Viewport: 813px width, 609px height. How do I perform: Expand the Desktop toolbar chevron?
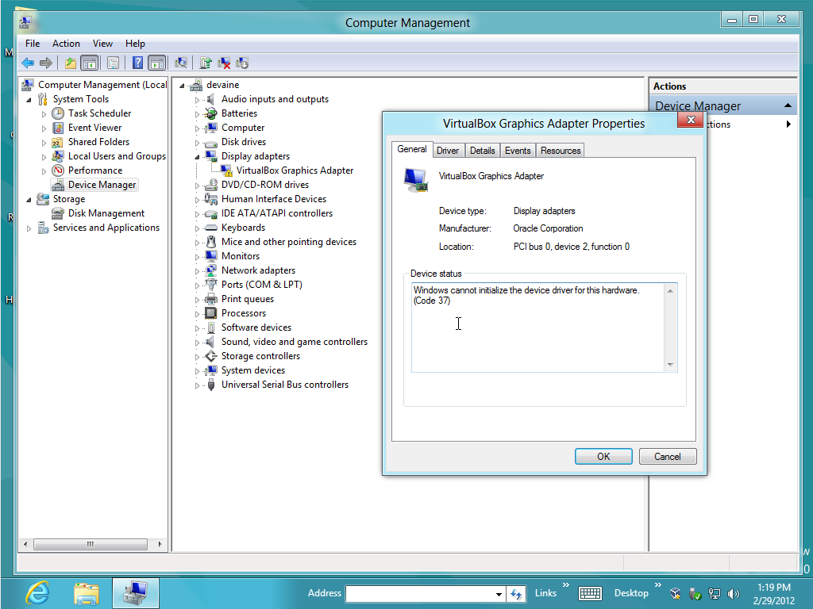[x=658, y=584]
